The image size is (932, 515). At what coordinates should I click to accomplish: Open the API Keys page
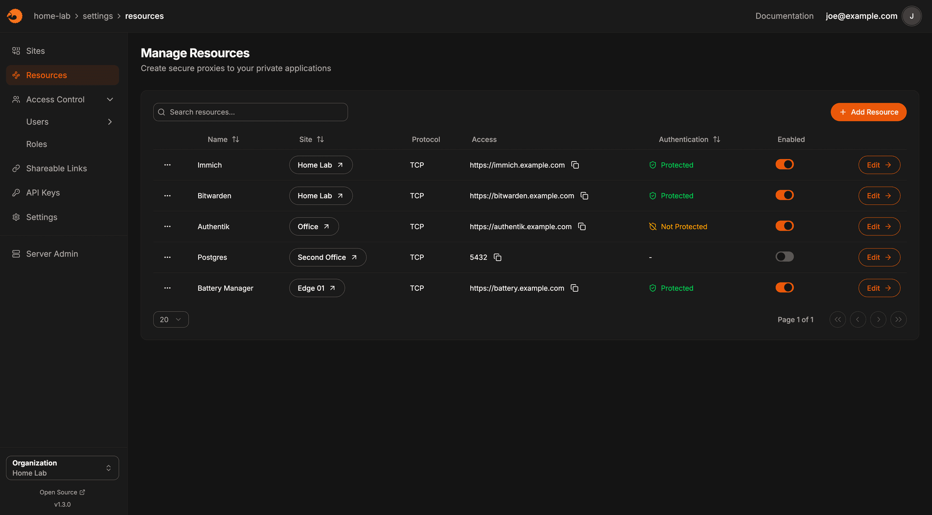coord(43,192)
